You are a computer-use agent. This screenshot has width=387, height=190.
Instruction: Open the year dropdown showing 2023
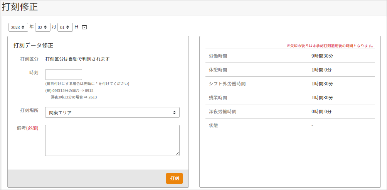[x=18, y=27]
